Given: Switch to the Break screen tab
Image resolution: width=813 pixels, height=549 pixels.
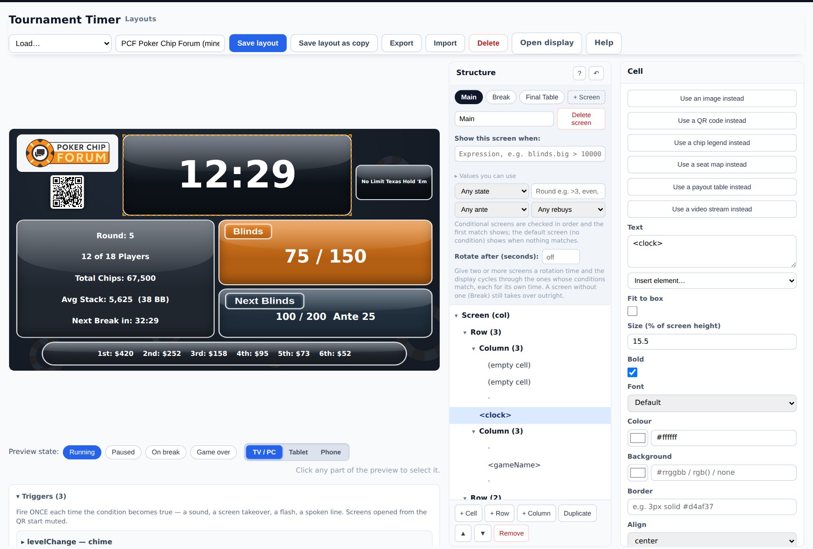Looking at the screenshot, I should coord(501,97).
